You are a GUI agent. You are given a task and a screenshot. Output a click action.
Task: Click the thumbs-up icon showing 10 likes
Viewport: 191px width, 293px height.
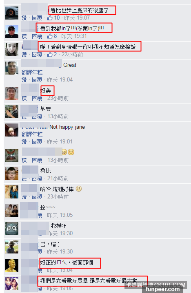point(50,18)
